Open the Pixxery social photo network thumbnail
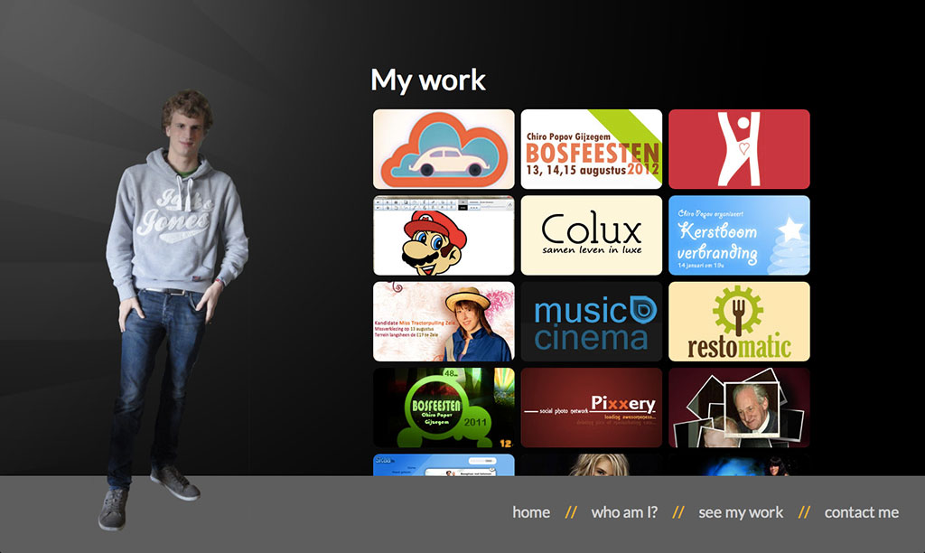Screen dimensions: 925x553 click(x=591, y=408)
